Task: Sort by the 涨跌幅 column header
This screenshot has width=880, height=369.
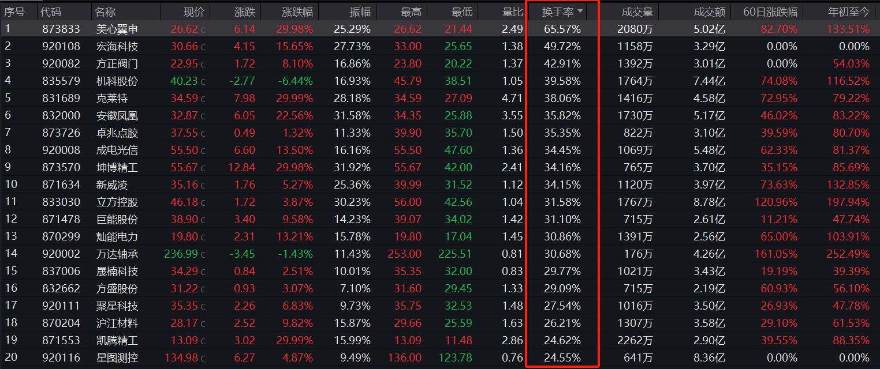Action: pos(297,12)
